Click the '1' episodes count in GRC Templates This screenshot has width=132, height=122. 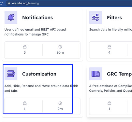point(110,109)
